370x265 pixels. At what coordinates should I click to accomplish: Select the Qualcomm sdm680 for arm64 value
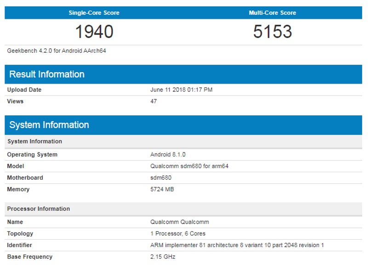tap(189, 166)
